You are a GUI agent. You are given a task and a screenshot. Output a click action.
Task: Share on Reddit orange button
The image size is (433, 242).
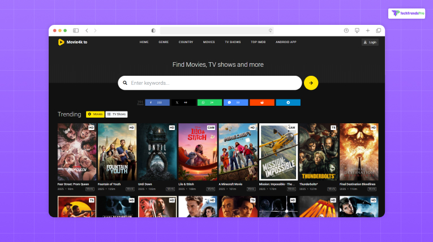pos(262,102)
